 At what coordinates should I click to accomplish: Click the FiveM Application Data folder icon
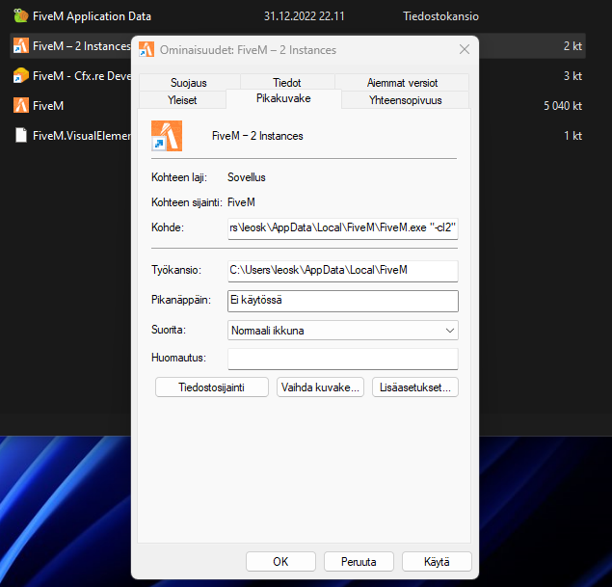click(x=20, y=16)
